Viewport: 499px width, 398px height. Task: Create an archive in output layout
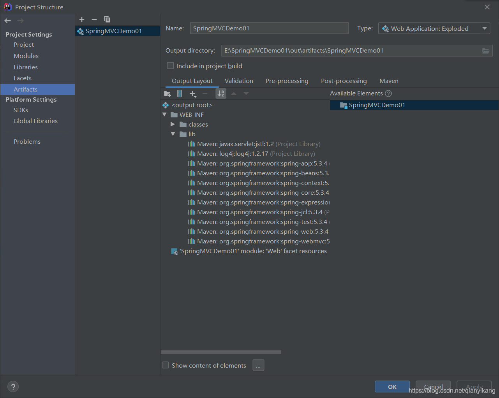[180, 93]
